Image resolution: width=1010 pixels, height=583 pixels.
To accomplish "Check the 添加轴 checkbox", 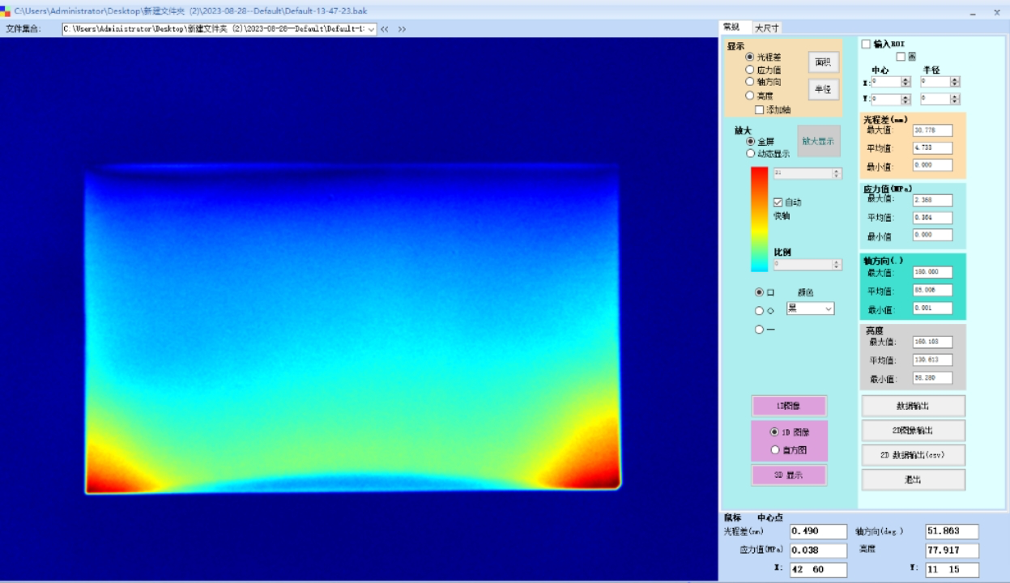I will click(760, 110).
